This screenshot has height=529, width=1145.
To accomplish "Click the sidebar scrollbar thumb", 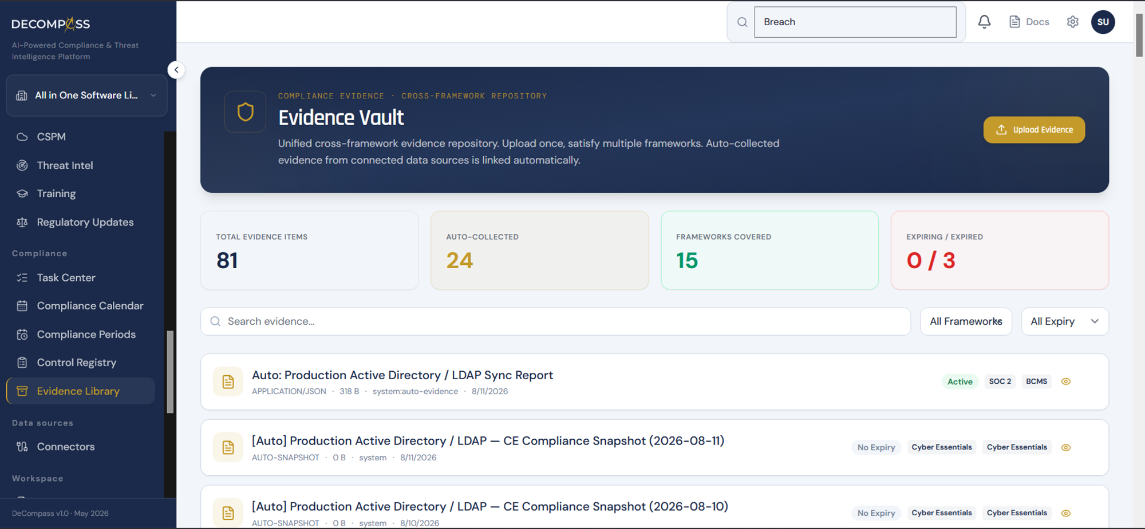I will pyautogui.click(x=170, y=372).
